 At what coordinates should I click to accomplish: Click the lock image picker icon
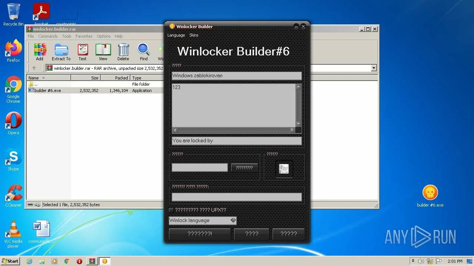pos(284,169)
